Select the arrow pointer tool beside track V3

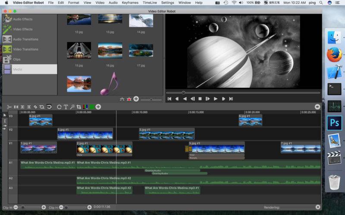coord(5,115)
